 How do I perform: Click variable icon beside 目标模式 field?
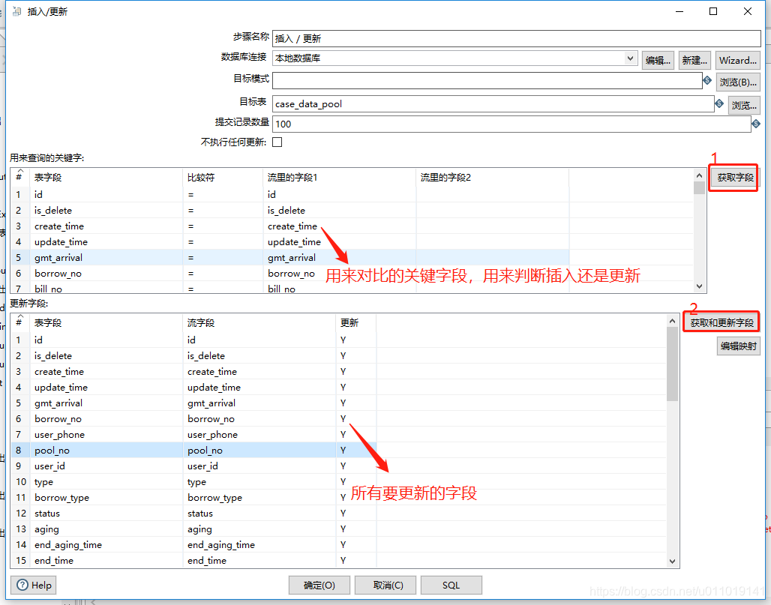[x=707, y=80]
